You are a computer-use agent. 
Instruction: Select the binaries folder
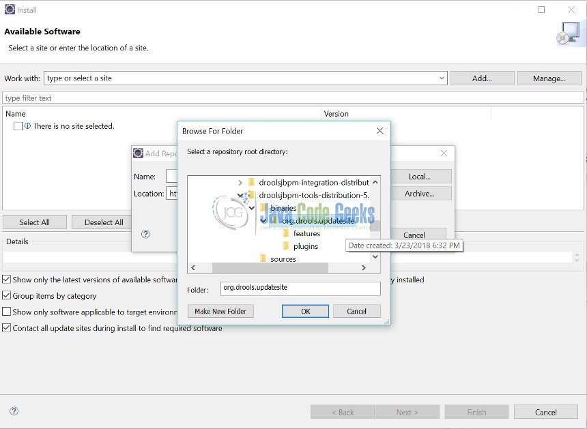pos(283,208)
